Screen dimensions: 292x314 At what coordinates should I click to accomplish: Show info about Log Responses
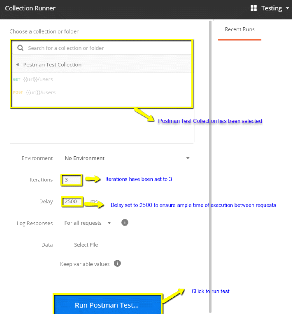(x=125, y=222)
